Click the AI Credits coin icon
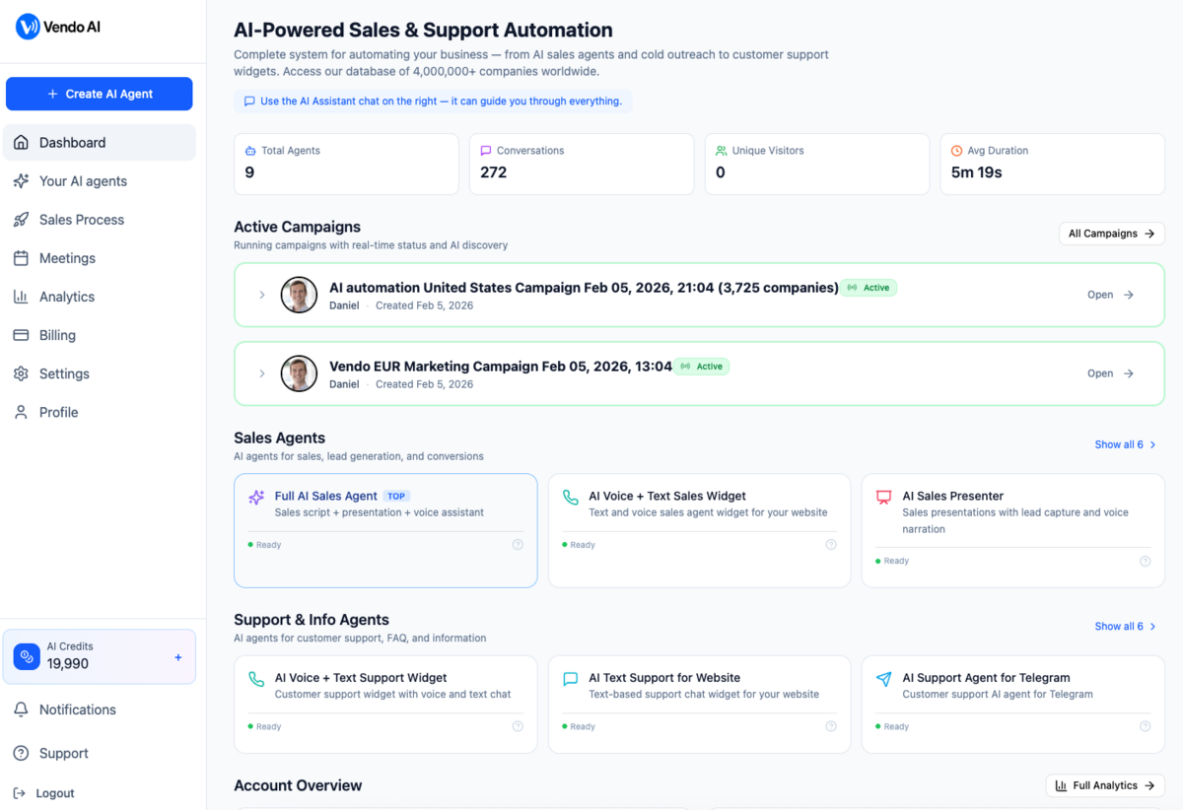This screenshot has width=1183, height=810. click(x=26, y=656)
